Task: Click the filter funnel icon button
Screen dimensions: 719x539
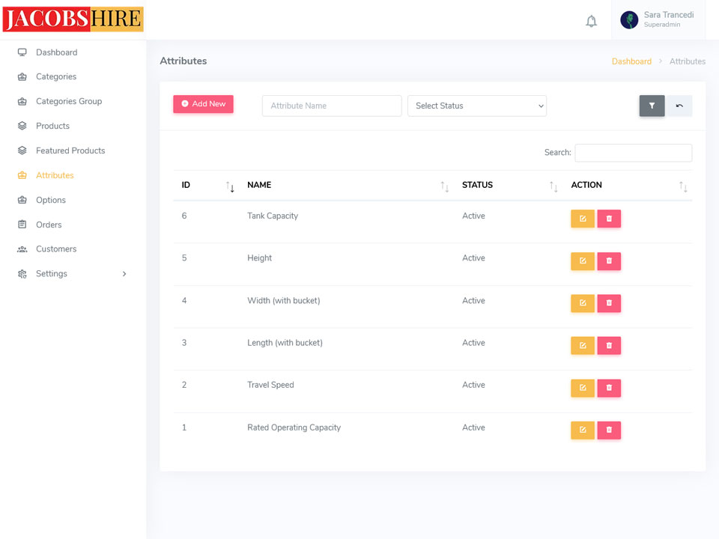Action: (x=652, y=106)
